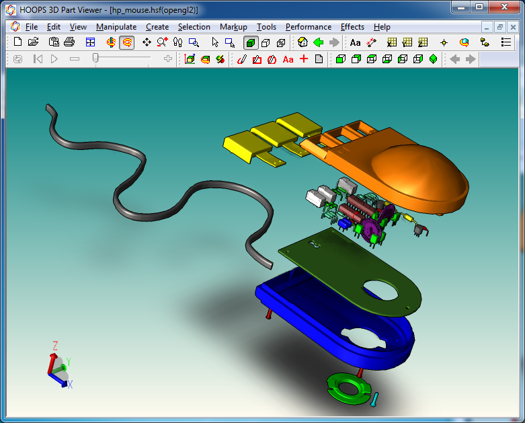Toggle the highlighted orbit camera button

(126, 42)
